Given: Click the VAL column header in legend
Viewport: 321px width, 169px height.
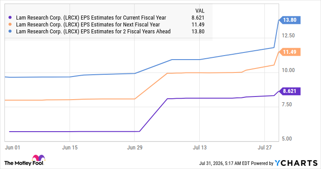Looking at the screenshot, I should coord(200,11).
